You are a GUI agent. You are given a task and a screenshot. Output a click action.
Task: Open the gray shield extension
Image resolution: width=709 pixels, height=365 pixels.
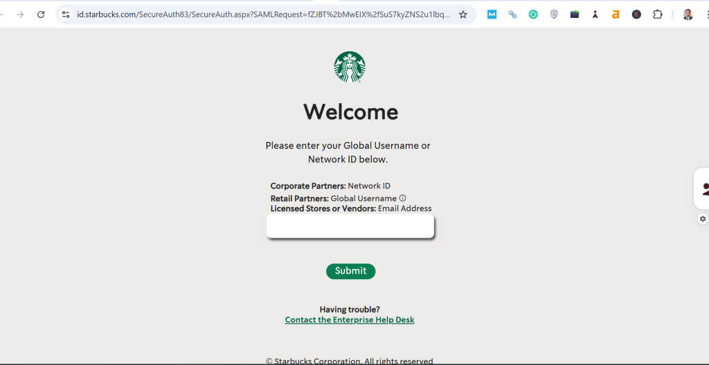(554, 15)
